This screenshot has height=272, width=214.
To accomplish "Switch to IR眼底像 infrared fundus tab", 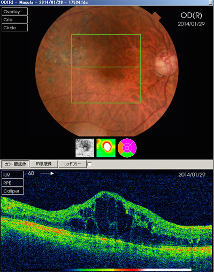I will 44,164.
